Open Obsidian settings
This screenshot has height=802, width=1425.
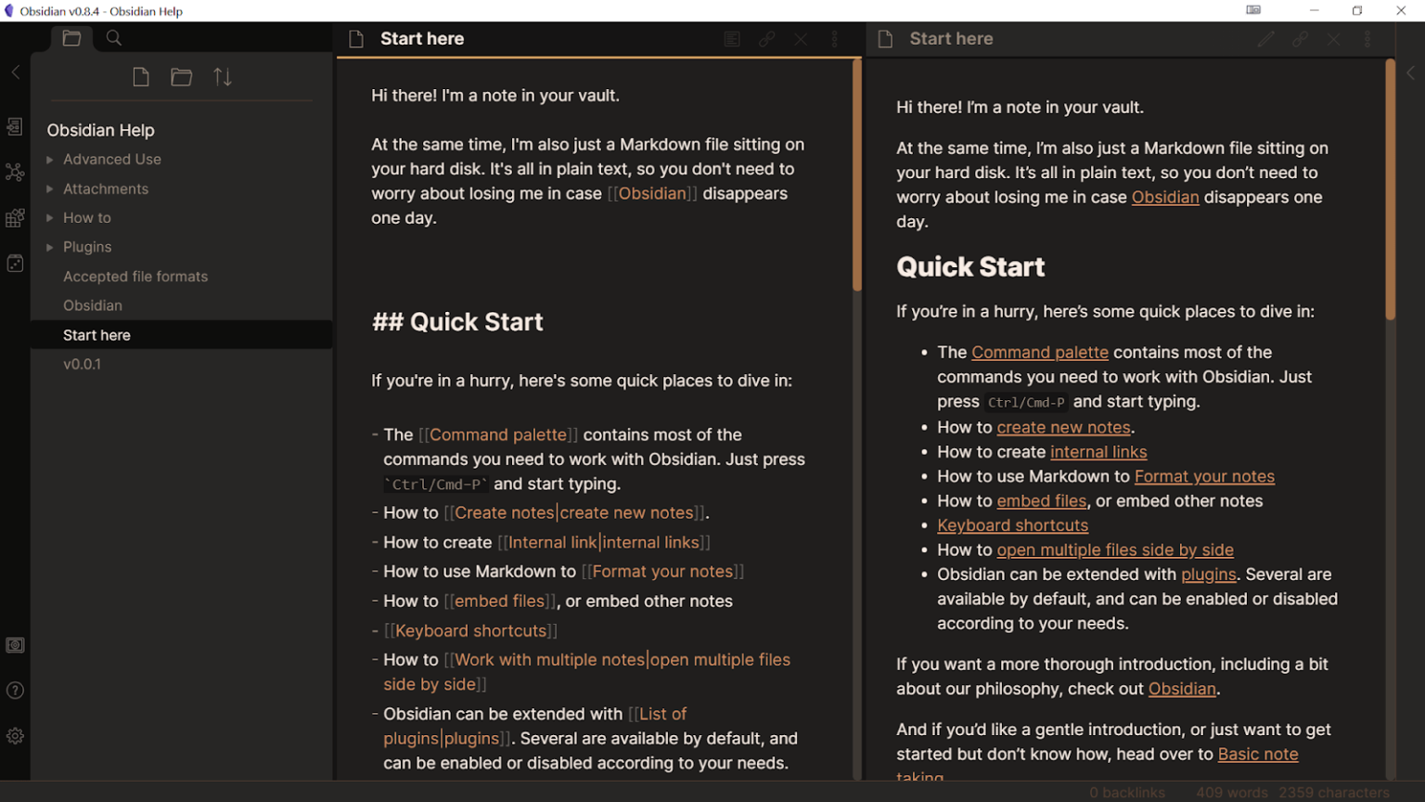tap(15, 735)
